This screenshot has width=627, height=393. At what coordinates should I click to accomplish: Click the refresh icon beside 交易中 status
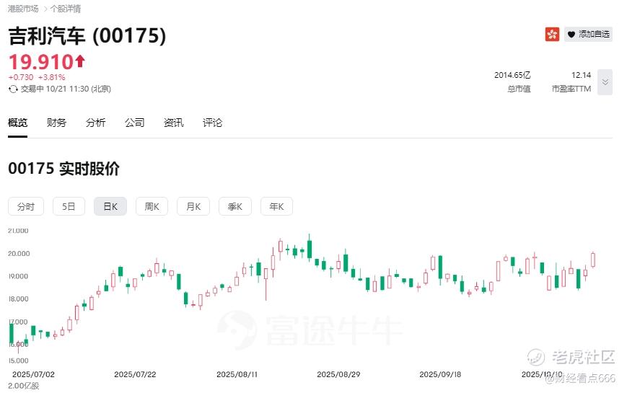tap(13, 89)
